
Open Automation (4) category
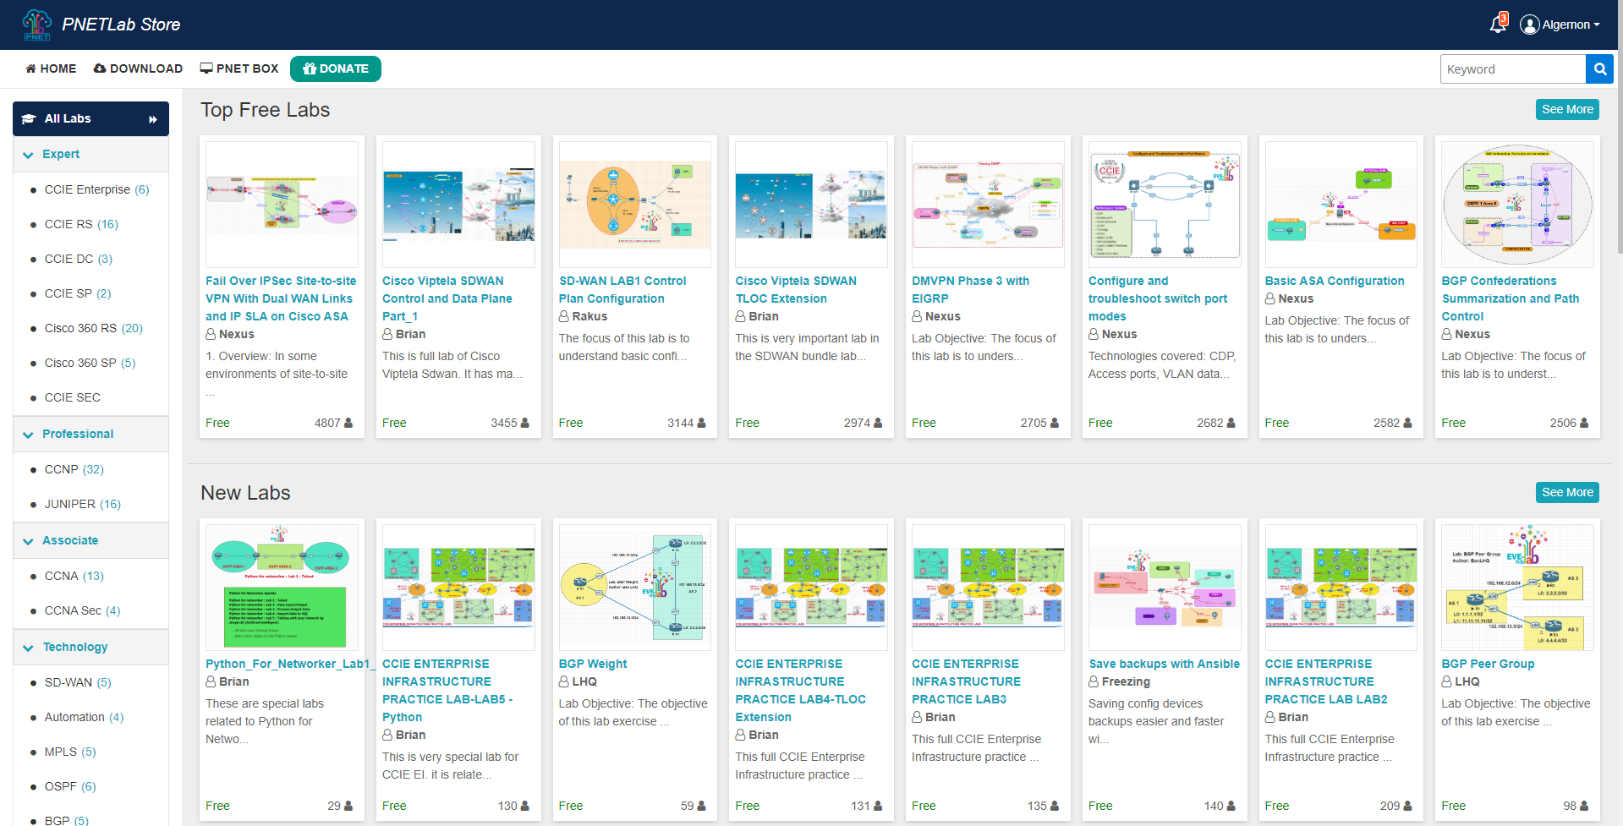(84, 717)
